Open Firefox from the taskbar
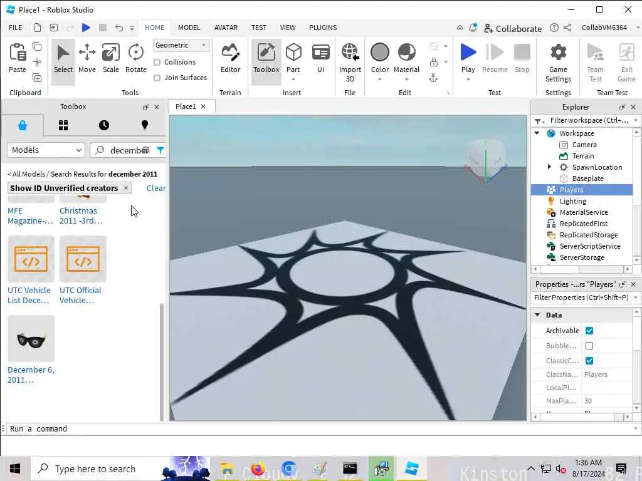This screenshot has height=481, width=642. (x=258, y=468)
